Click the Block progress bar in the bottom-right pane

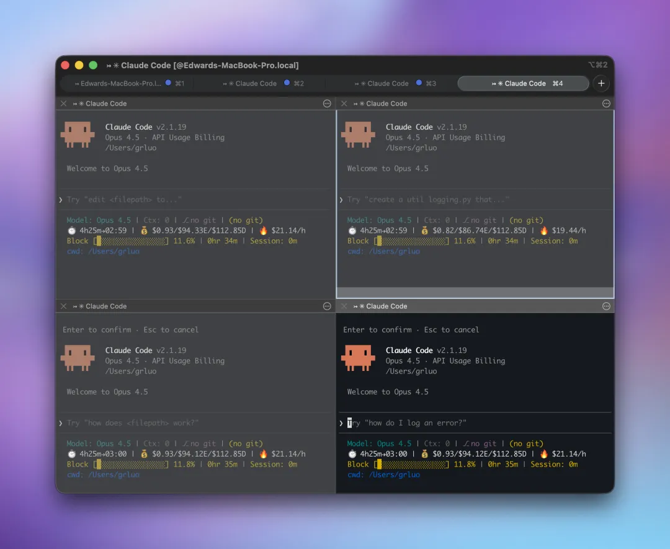pyautogui.click(x=411, y=465)
